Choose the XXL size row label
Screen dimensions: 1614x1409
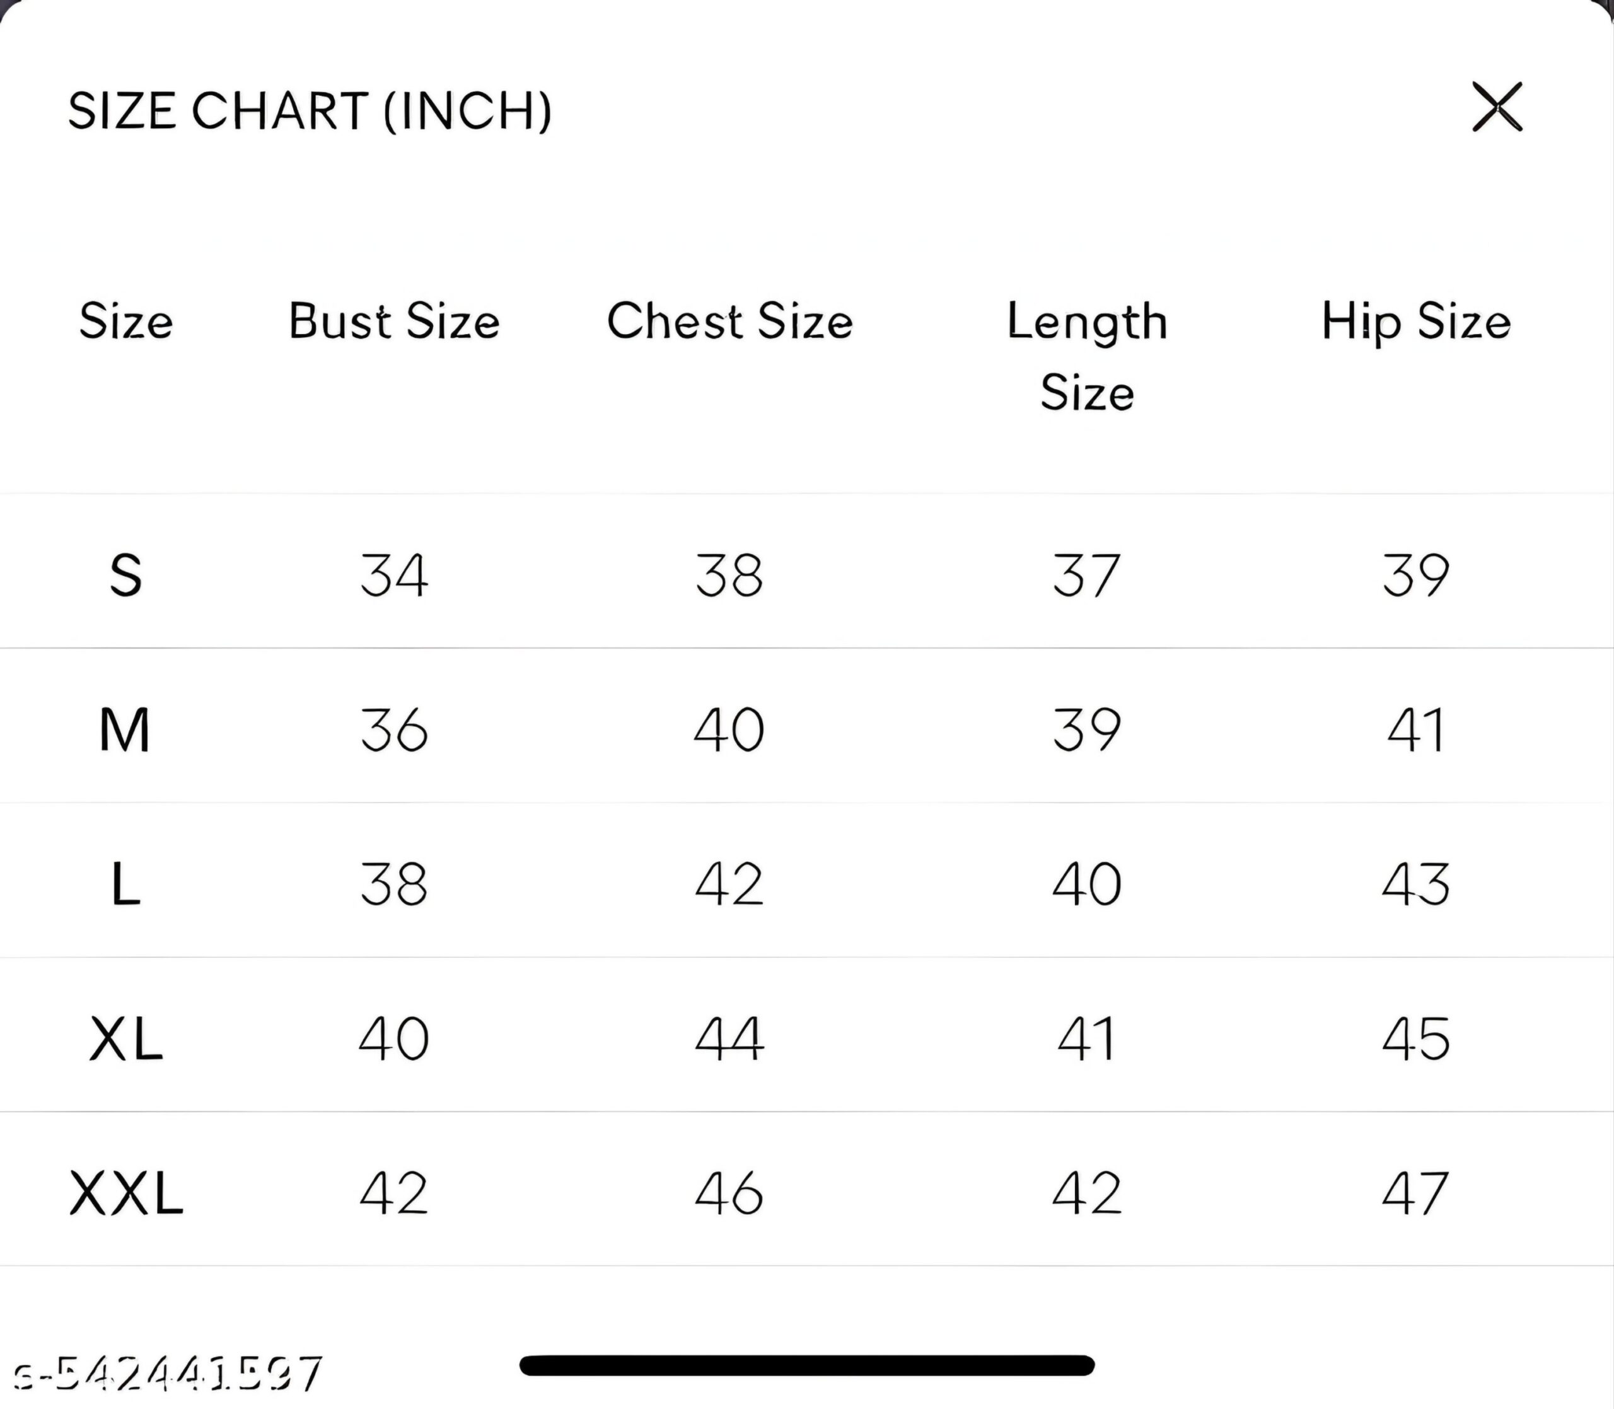point(126,1193)
